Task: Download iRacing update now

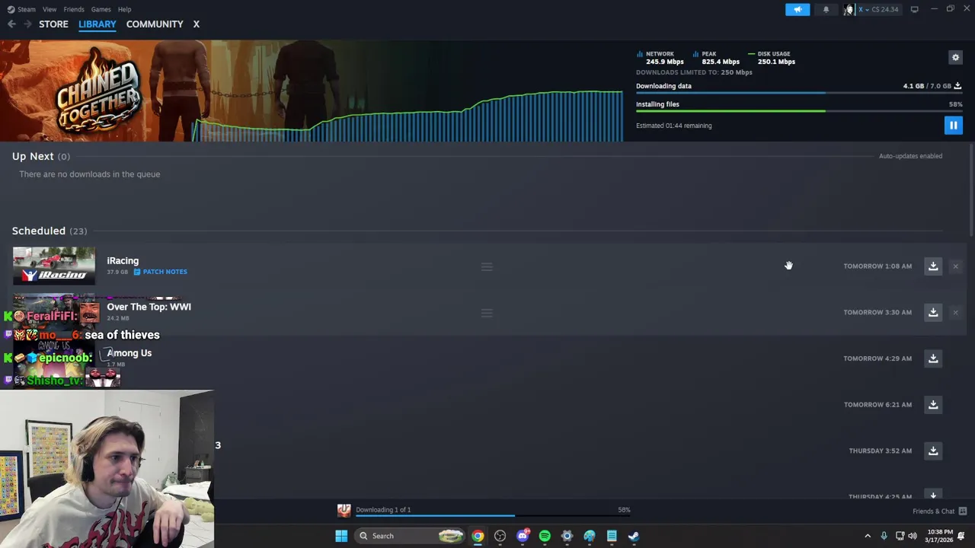Action: coord(933,266)
